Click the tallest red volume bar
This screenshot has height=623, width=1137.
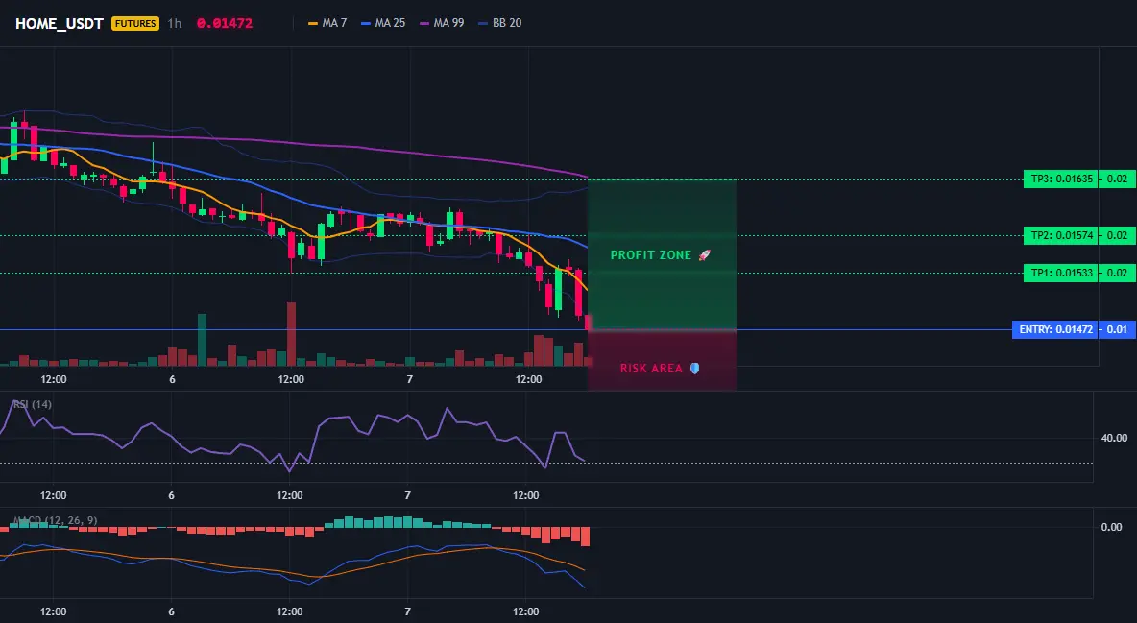pos(292,334)
